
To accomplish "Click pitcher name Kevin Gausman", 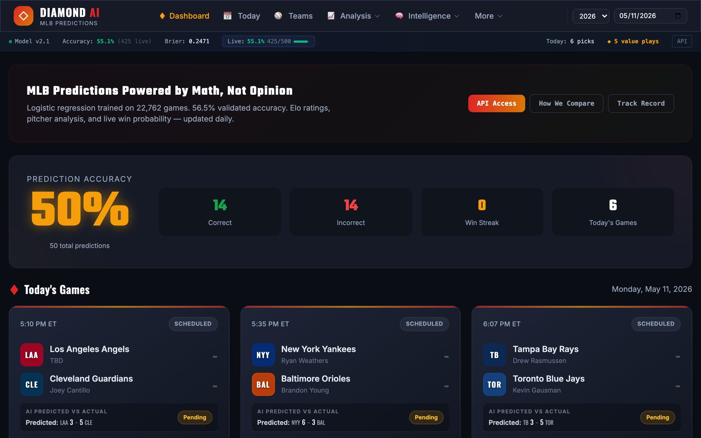I will pyautogui.click(x=537, y=390).
